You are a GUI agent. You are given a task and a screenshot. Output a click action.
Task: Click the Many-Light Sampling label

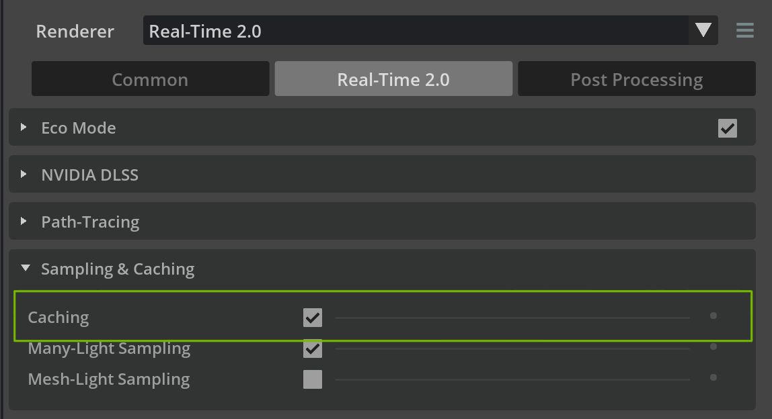click(x=109, y=348)
